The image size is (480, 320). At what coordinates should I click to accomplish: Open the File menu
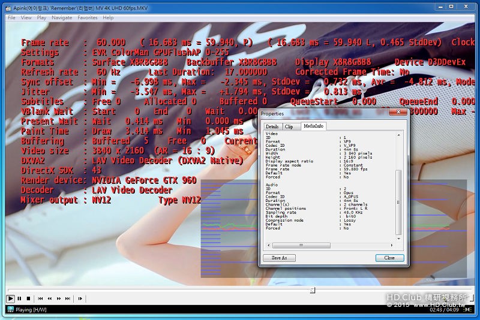tap(11, 18)
